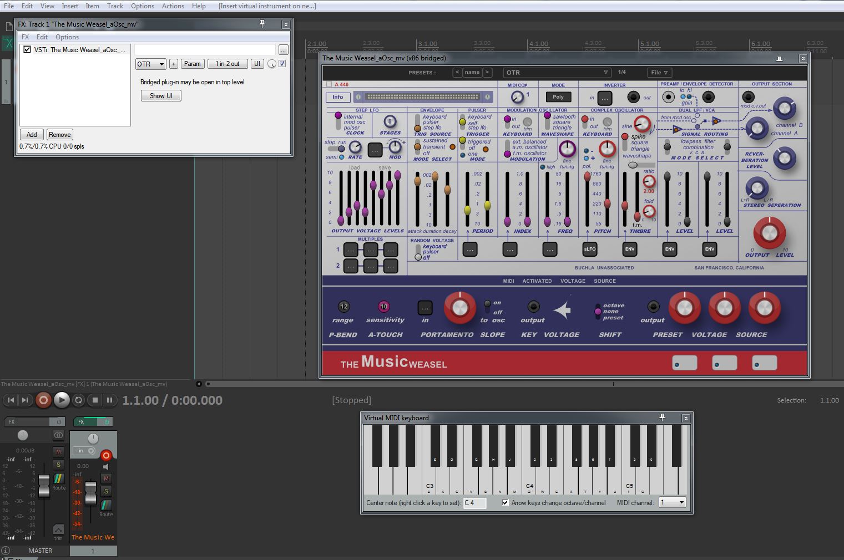Pause playback in the transport bar
The image size is (844, 560).
click(109, 400)
